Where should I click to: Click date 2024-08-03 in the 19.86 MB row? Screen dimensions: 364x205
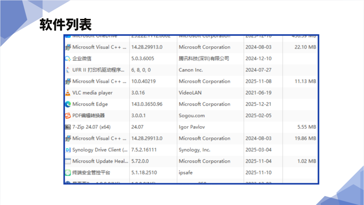tap(258, 138)
